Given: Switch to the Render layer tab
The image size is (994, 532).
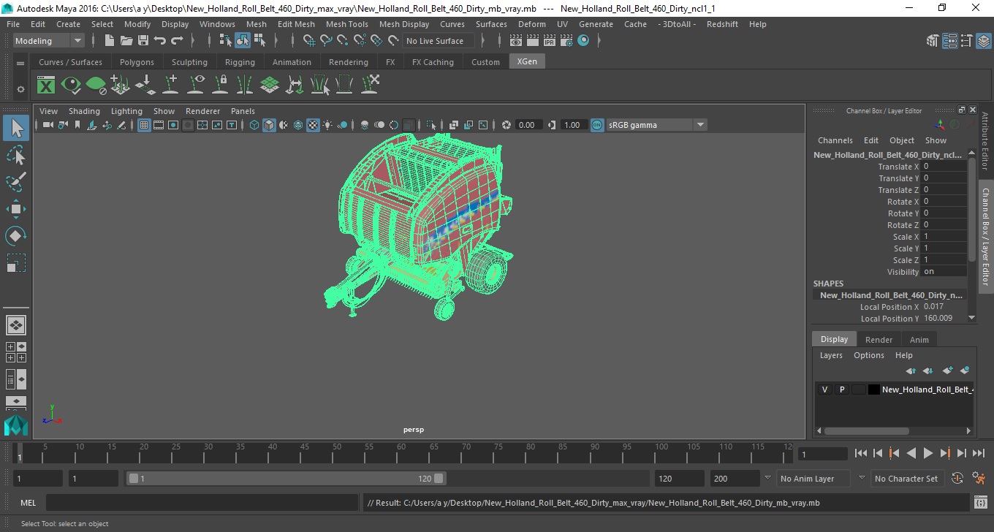Looking at the screenshot, I should click(x=879, y=340).
